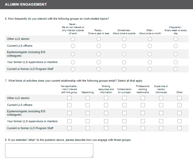
Task: Select Rarely for Epidemiologists interaction frequency
Action: (x=99, y=54)
